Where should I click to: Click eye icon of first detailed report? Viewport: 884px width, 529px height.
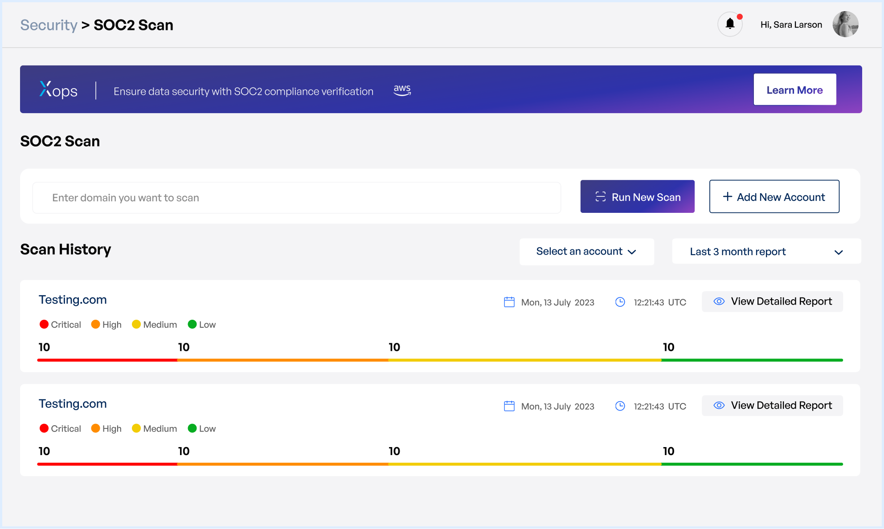(x=719, y=301)
